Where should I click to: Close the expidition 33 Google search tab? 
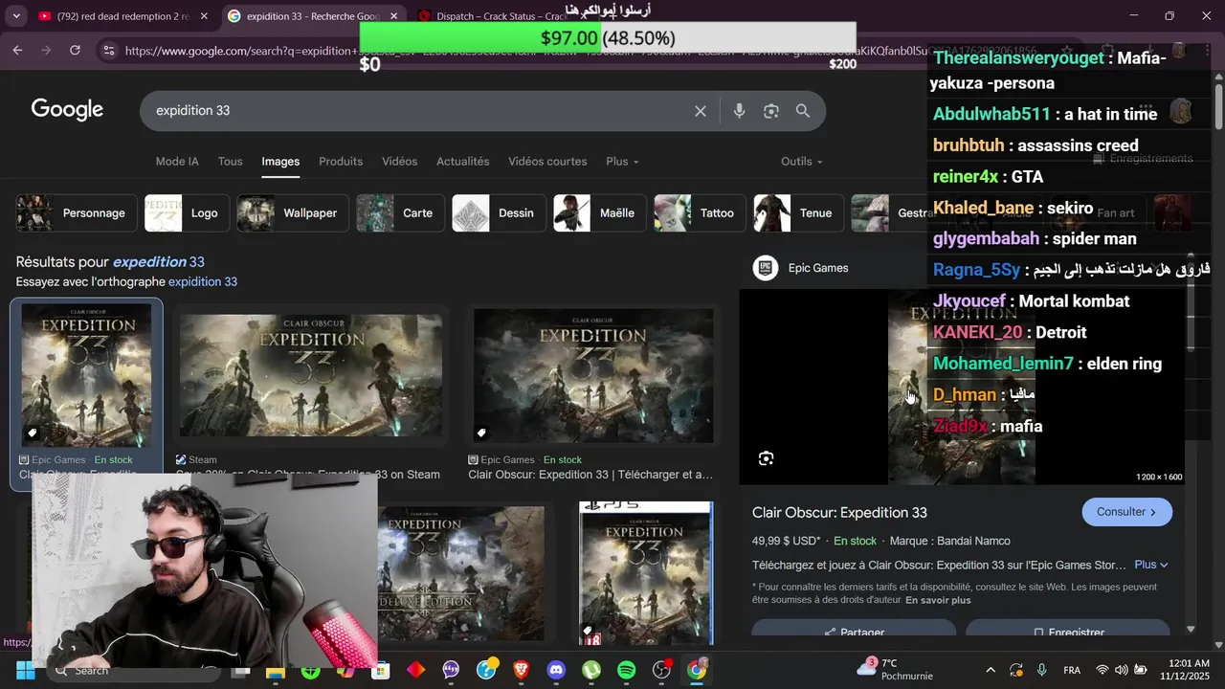click(x=394, y=16)
